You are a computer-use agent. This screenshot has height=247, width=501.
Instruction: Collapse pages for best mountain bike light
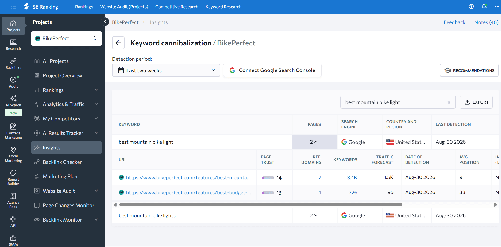click(x=314, y=142)
